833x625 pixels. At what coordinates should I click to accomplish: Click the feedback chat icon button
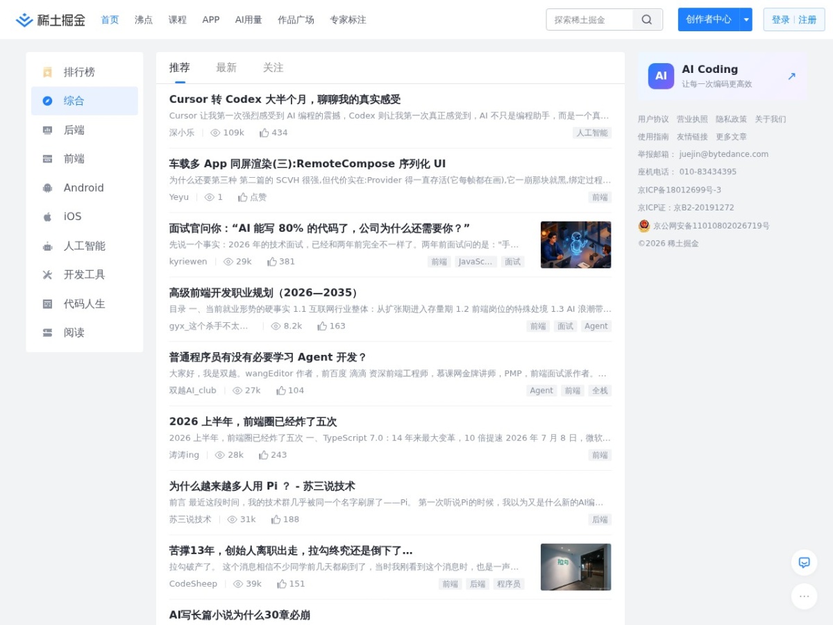pyautogui.click(x=805, y=562)
